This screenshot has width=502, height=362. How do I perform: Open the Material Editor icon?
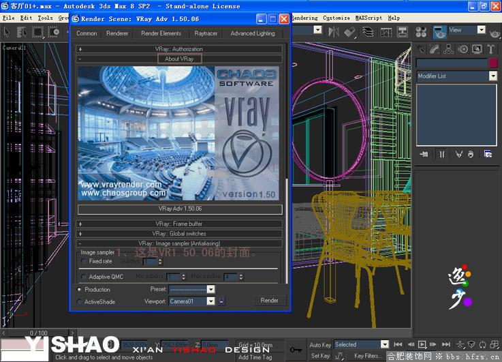[x=422, y=32]
